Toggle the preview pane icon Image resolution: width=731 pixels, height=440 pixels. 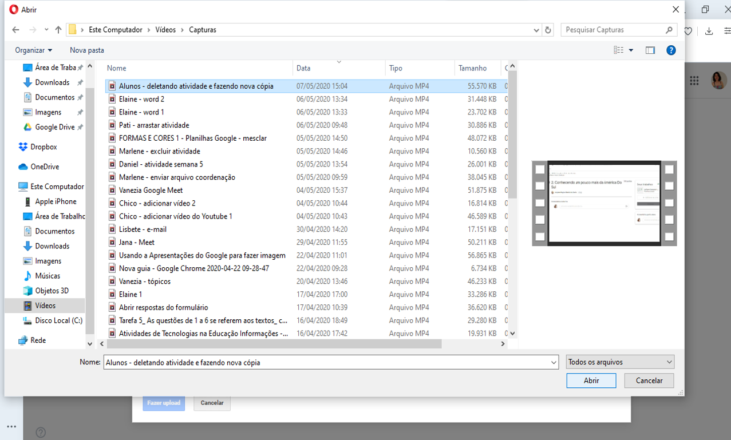(x=650, y=50)
